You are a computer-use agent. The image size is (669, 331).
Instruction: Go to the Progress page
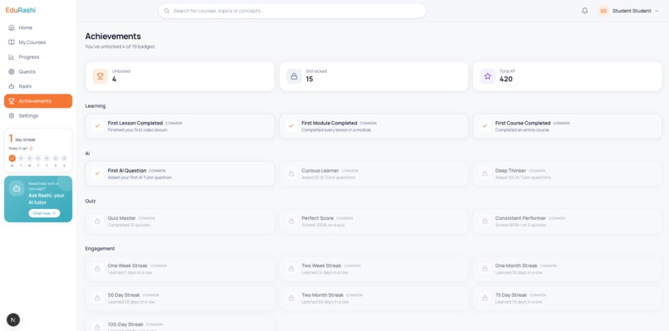point(38,57)
